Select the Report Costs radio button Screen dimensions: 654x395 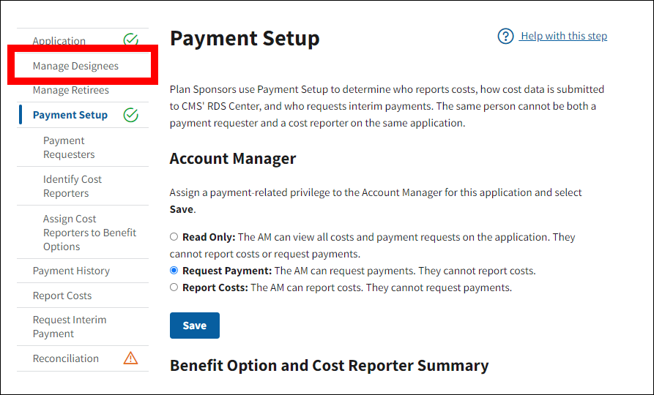click(x=174, y=287)
